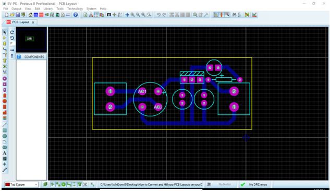Select the Selection Mode arrow tool
Image resolution: width=330 pixels, height=191 pixels.
tap(5, 32)
